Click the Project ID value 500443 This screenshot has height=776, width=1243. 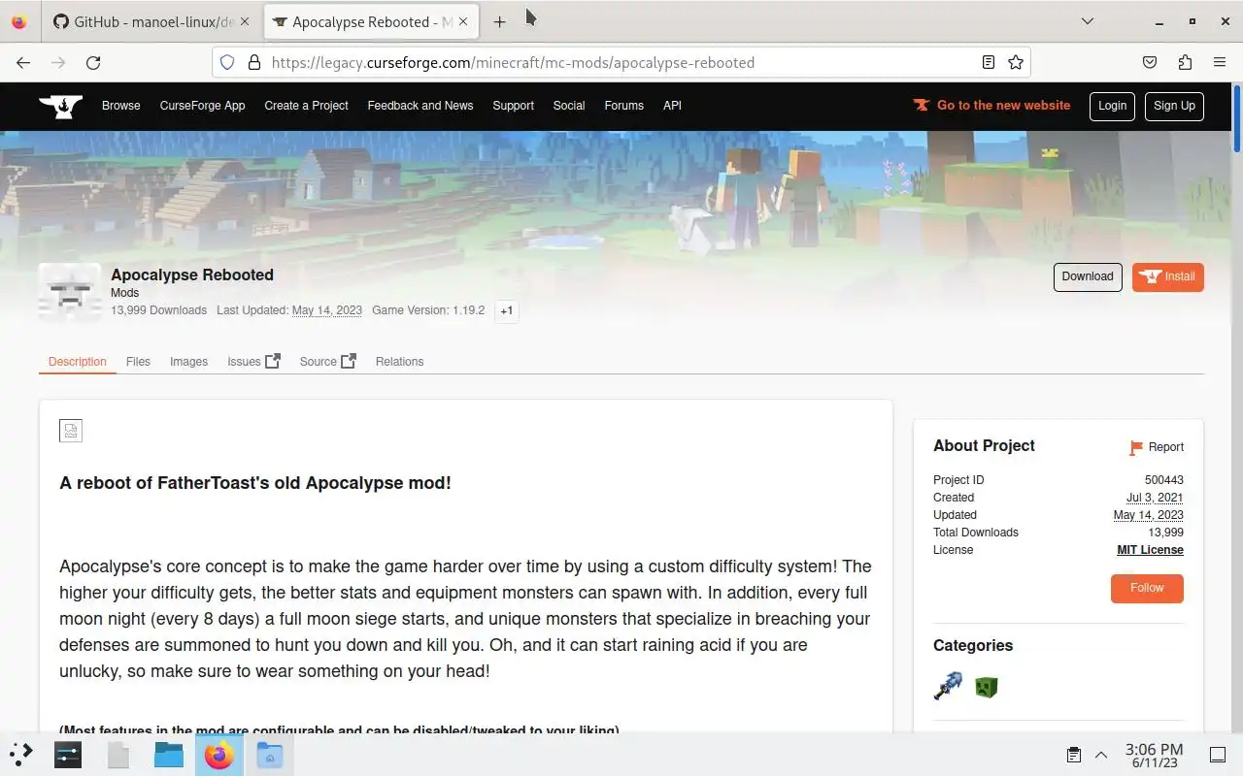coord(1163,480)
